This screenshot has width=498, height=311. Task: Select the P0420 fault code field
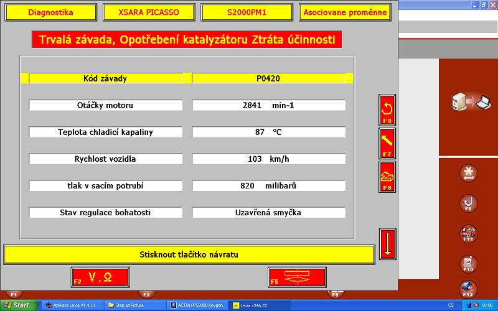268,78
